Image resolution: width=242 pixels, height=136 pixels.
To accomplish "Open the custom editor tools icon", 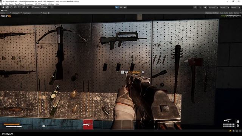I will (28, 7).
